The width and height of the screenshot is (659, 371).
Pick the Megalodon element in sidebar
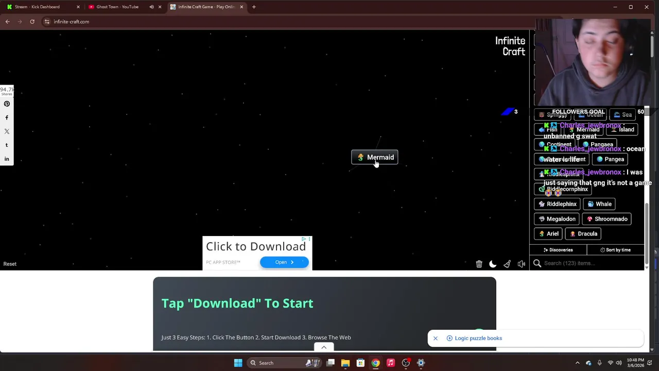557,219
